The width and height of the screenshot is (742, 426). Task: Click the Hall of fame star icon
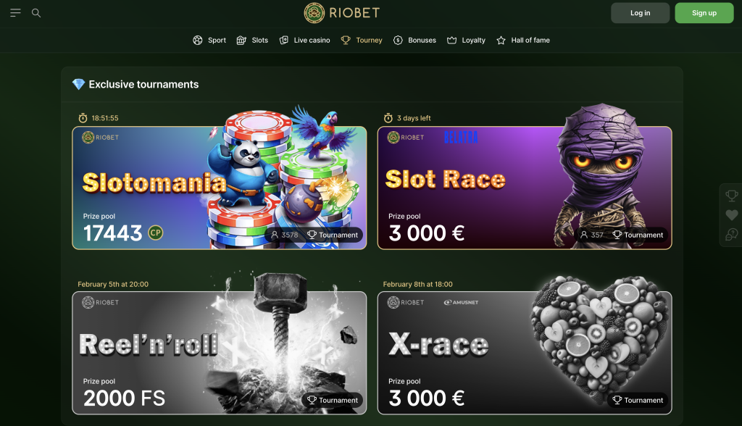click(501, 41)
